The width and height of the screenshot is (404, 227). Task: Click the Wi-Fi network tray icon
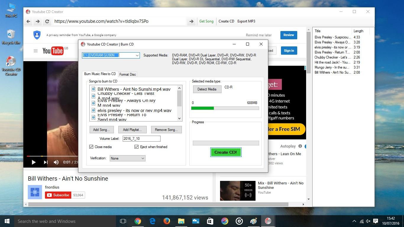pos(361,221)
